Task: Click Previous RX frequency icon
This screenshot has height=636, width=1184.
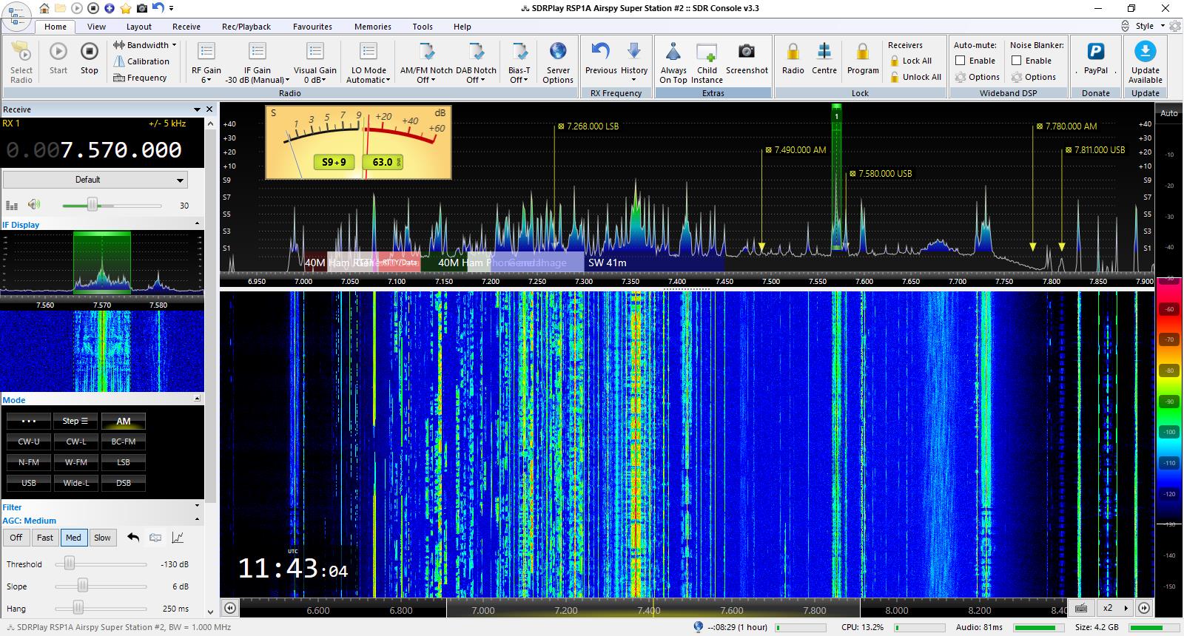Action: point(600,52)
